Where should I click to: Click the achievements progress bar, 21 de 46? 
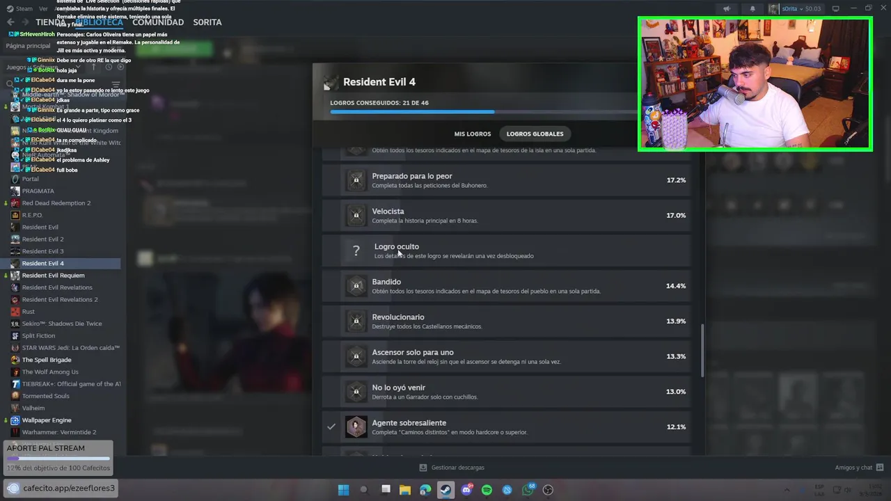484,111
